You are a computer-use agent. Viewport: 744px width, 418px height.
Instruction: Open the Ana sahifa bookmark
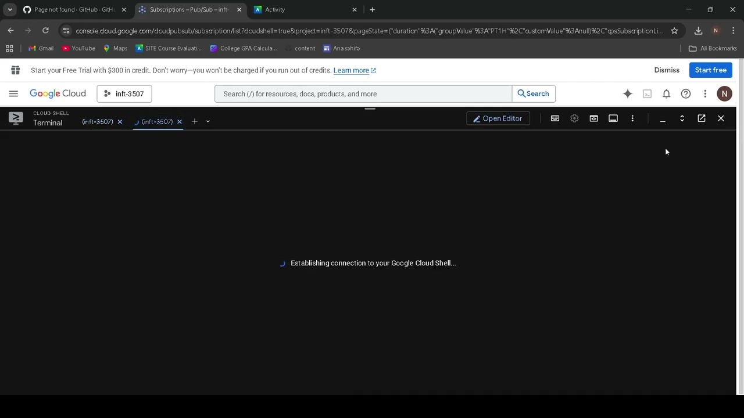tap(342, 48)
